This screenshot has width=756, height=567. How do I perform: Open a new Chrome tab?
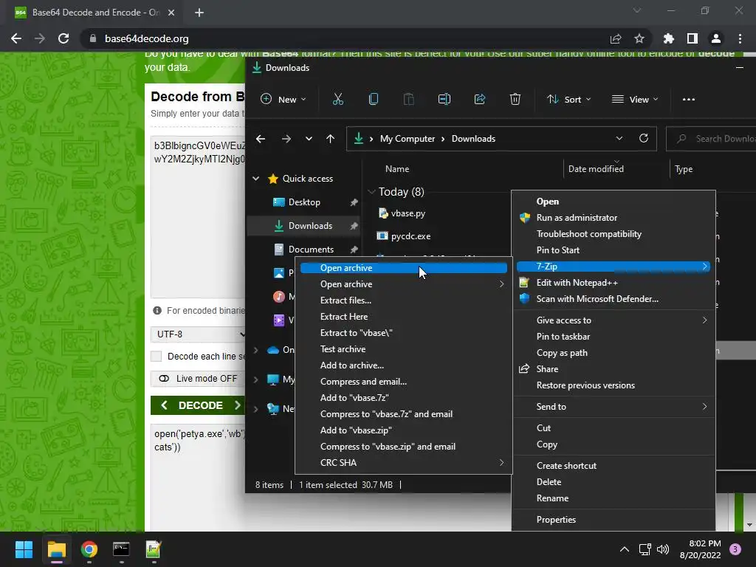pos(199,13)
